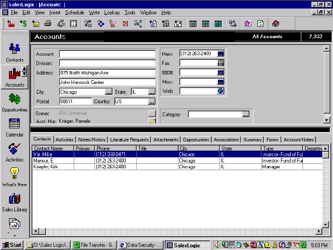Click the down arrow beside Accounts nav icon

24,74
